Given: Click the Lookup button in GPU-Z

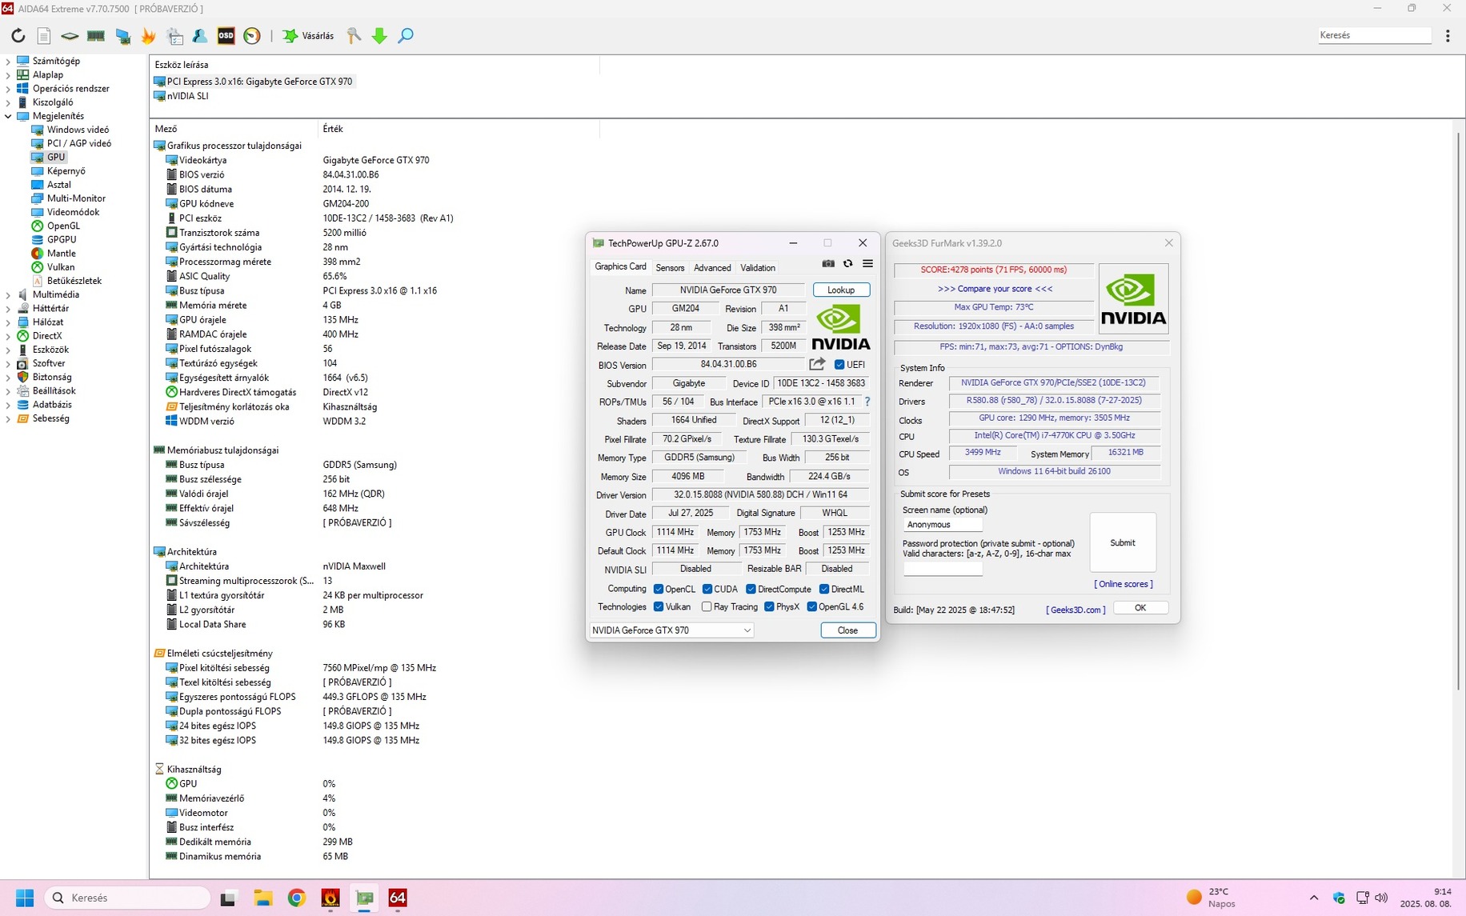Looking at the screenshot, I should (841, 290).
